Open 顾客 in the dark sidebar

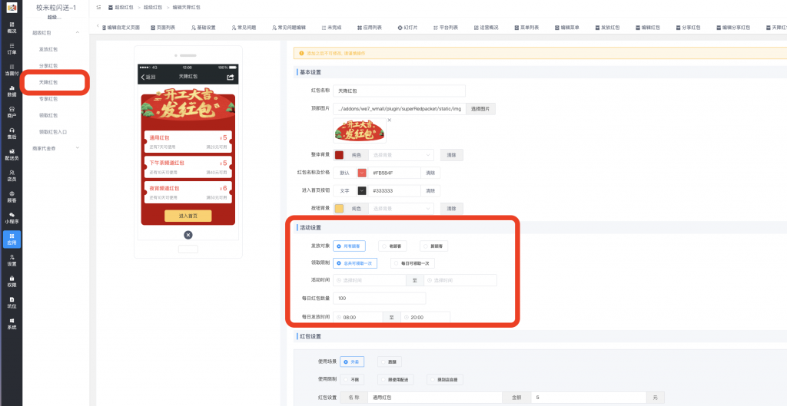point(11,196)
